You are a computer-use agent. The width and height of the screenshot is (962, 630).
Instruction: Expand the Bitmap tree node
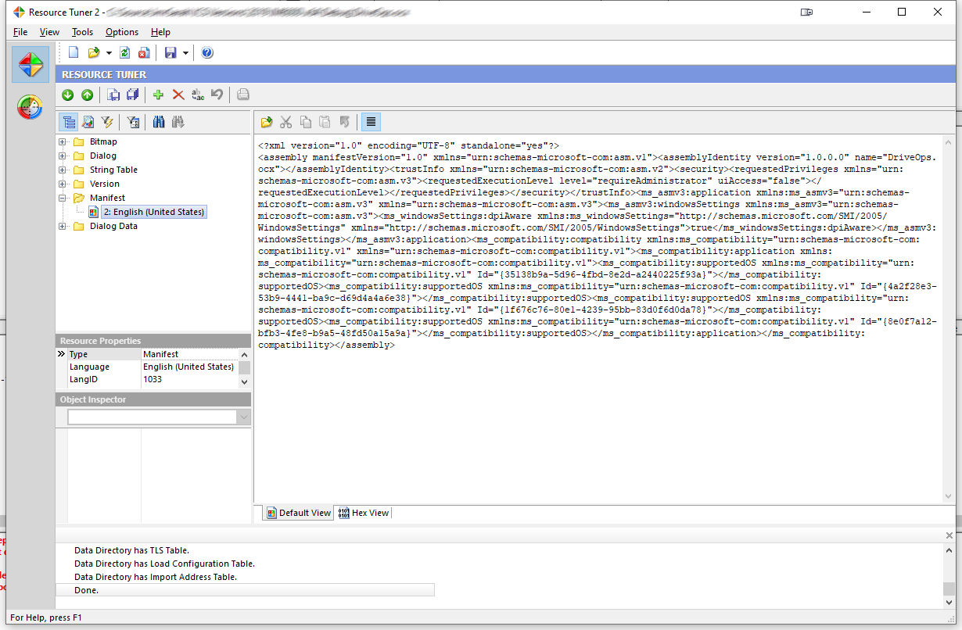pyautogui.click(x=63, y=141)
